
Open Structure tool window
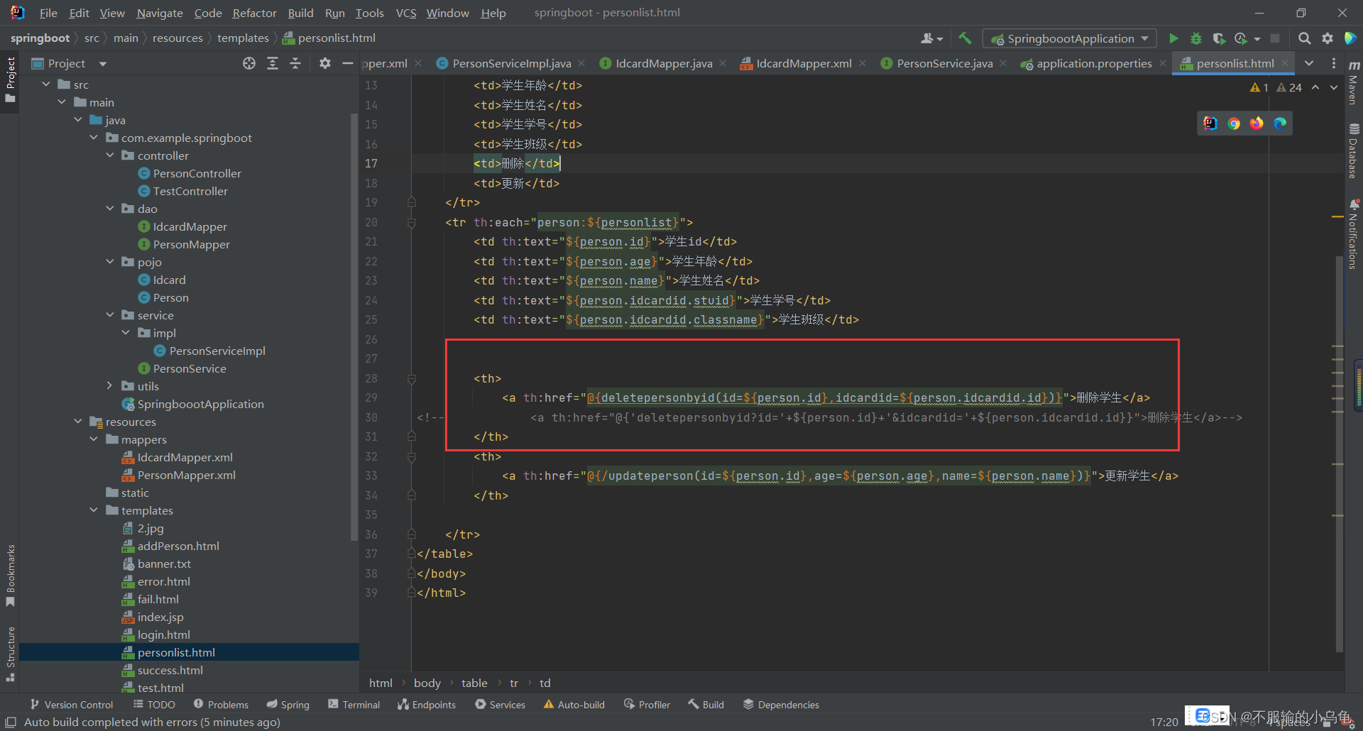point(10,654)
